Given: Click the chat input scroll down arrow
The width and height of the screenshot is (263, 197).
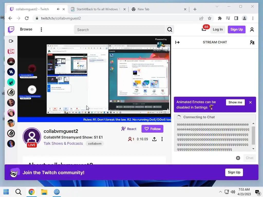Looking at the screenshot, I should (x=253, y=149).
